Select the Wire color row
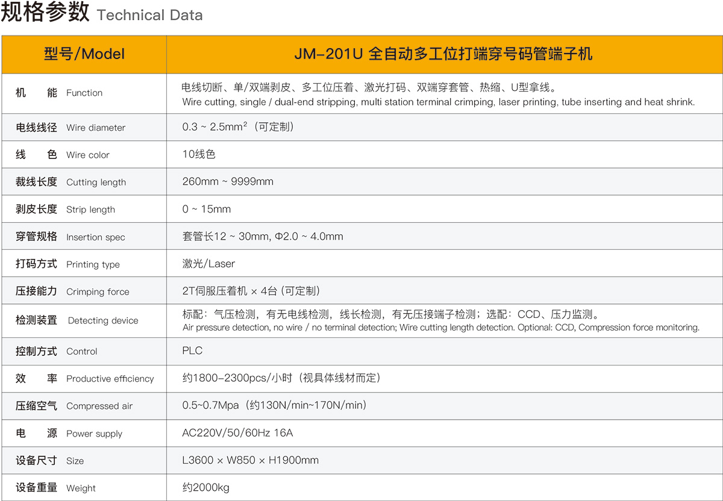The image size is (723, 501). tap(60, 154)
